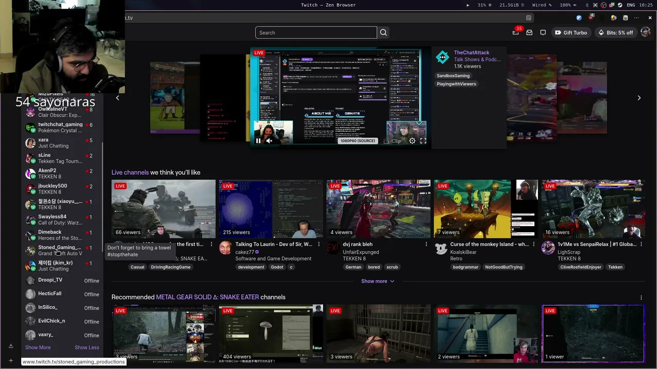Open offline channel Droopi_TV
657x369 pixels.
coord(62,280)
